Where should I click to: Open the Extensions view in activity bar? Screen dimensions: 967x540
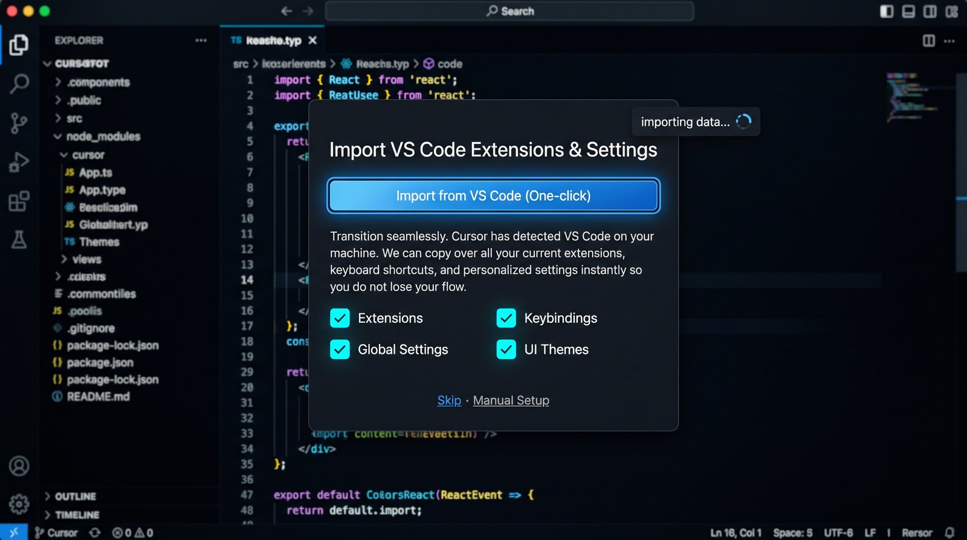tap(19, 201)
